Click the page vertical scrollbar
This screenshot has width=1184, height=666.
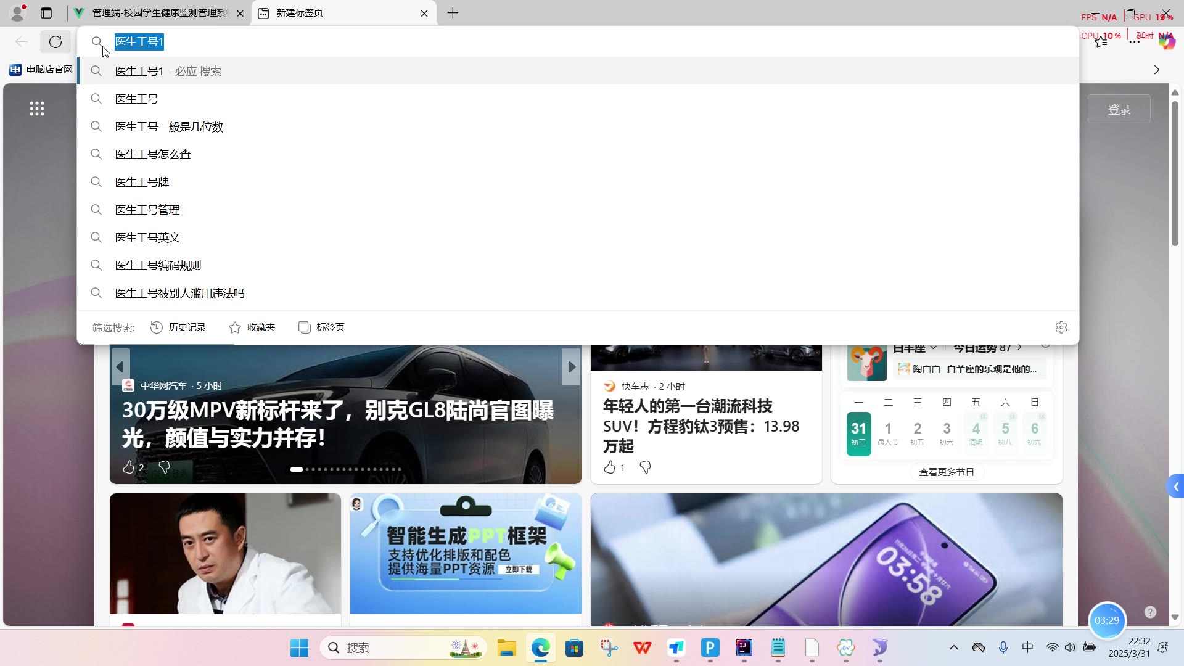pyautogui.click(x=1175, y=173)
